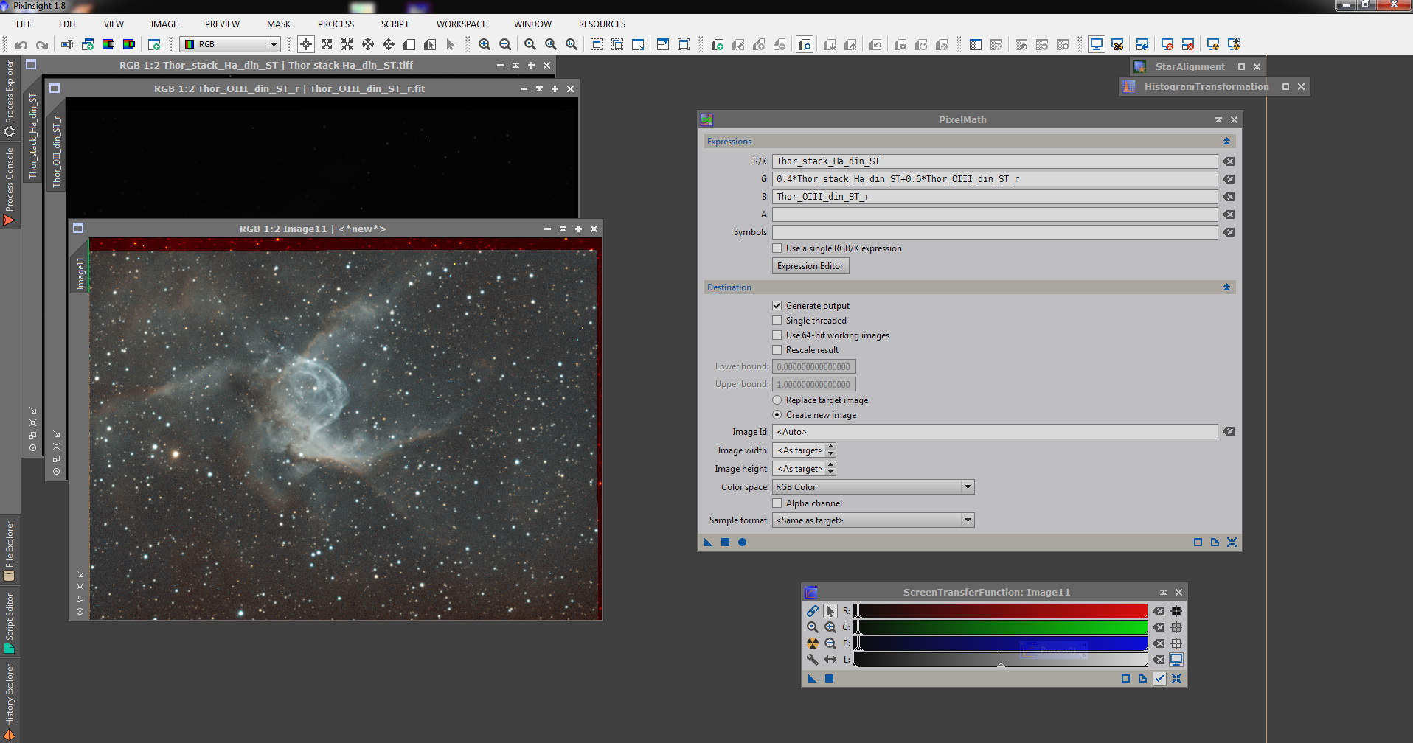Screen dimensions: 1413x743
Task: Open the PROCESS menu
Action: click(x=336, y=24)
